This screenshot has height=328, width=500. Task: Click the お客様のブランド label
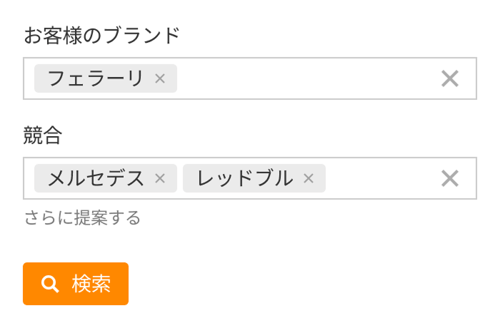coord(101,36)
